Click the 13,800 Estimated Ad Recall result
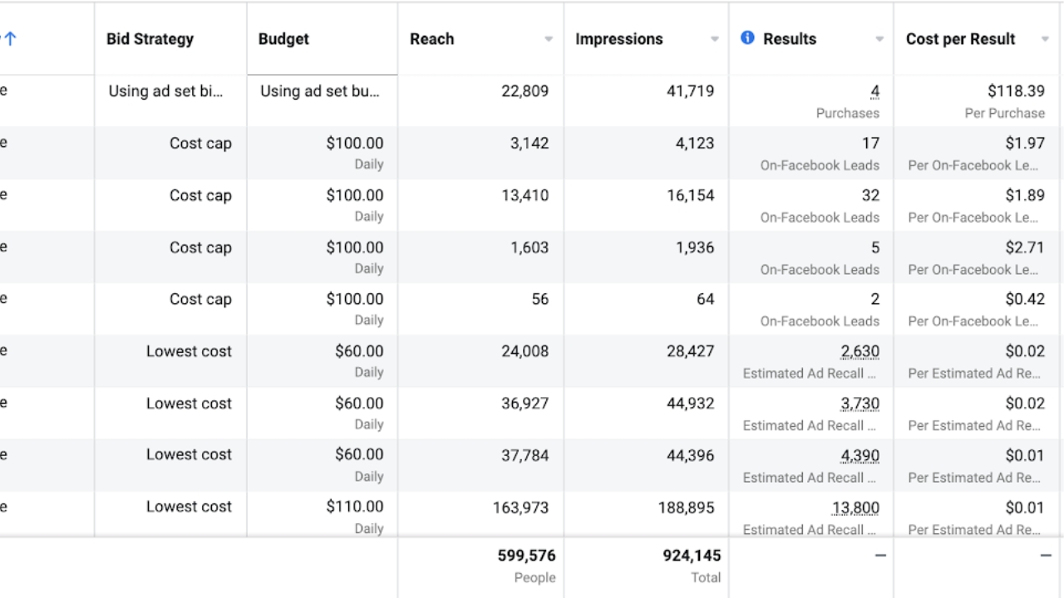This screenshot has height=598, width=1064. point(855,507)
